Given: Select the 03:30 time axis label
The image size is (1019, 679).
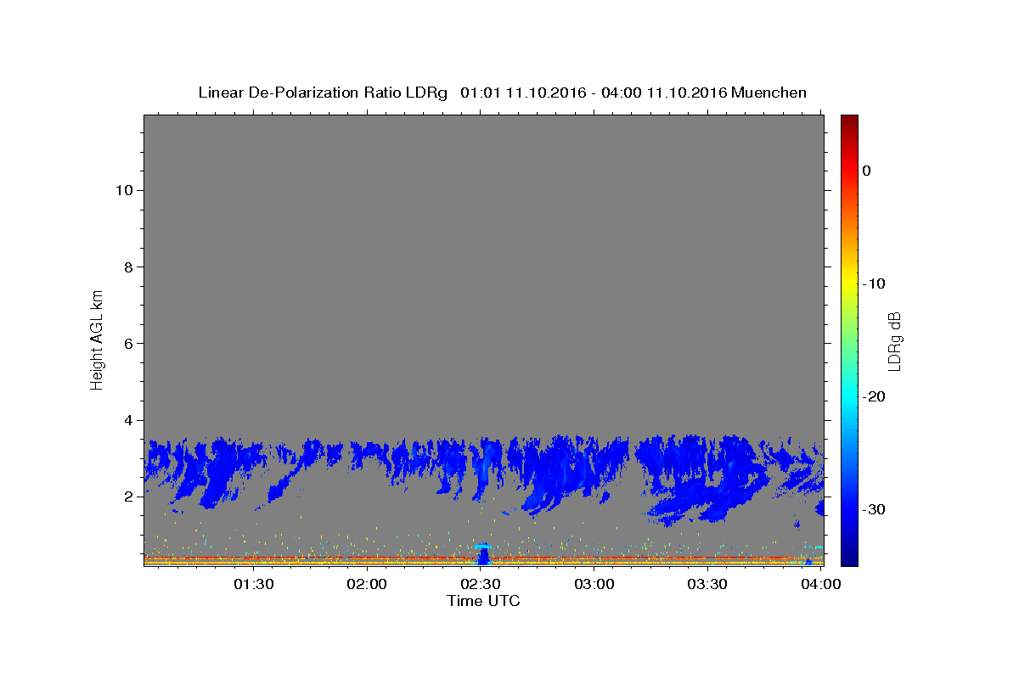Looking at the screenshot, I should [707, 584].
